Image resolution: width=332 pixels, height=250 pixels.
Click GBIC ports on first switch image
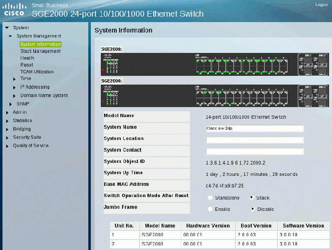point(313,65)
